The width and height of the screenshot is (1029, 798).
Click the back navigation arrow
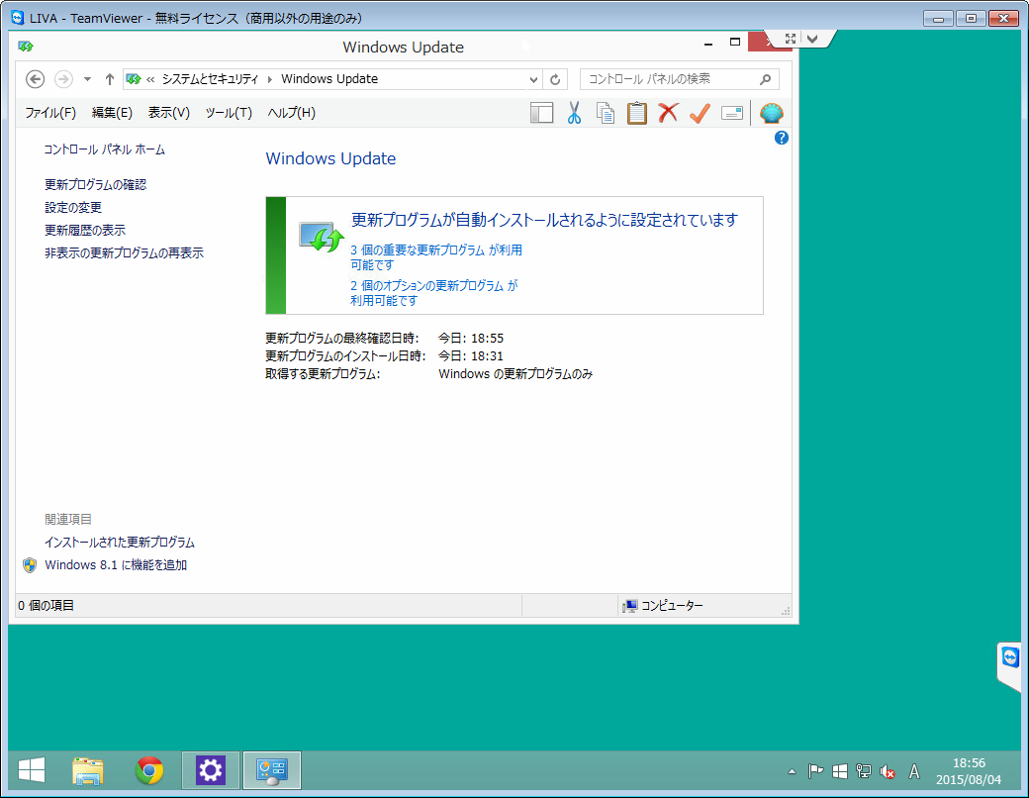(x=35, y=79)
